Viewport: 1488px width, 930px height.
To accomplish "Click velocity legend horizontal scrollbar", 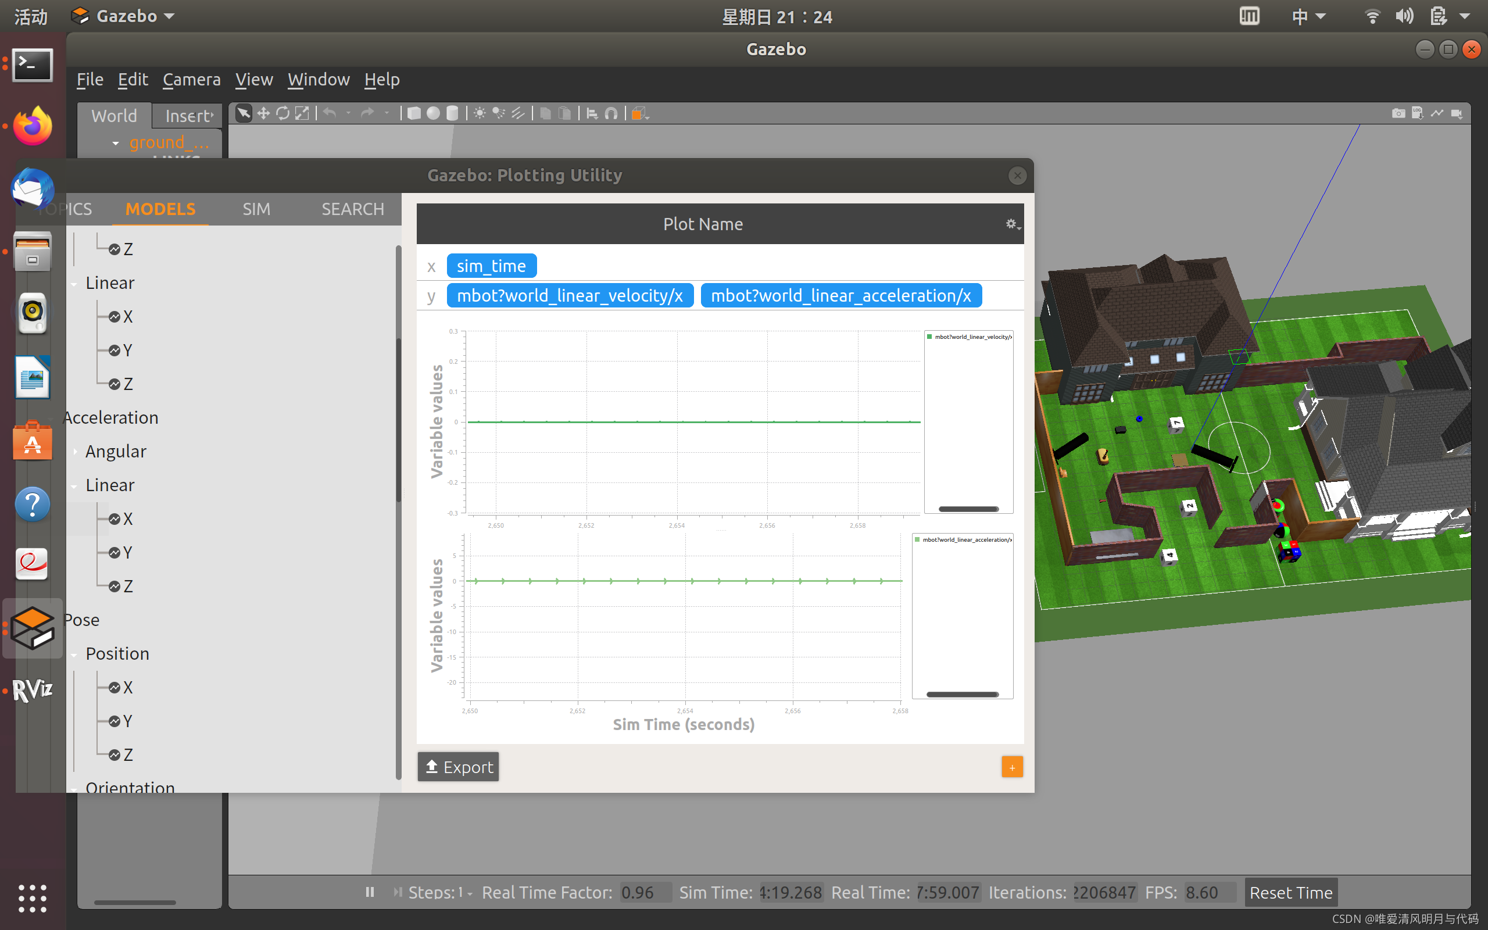I will coord(968,509).
